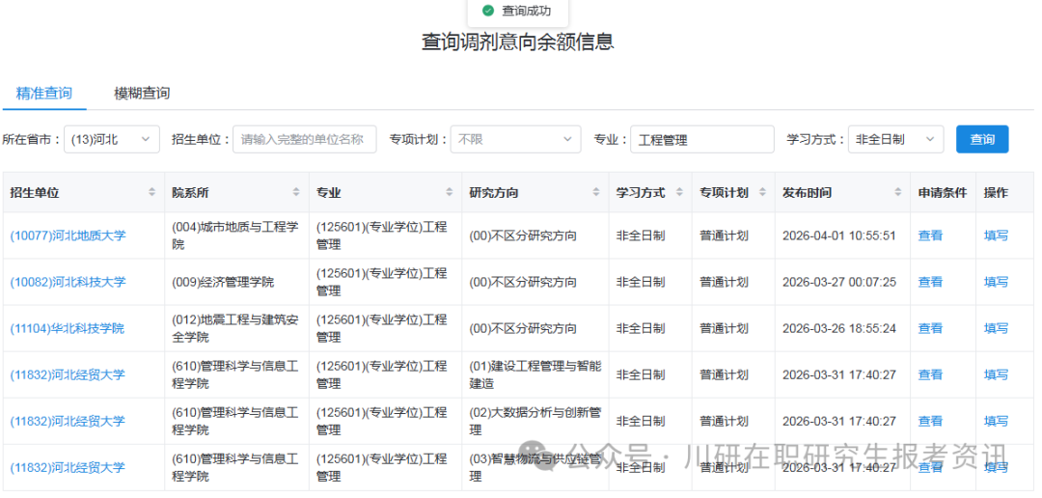Select the timestamp 2026-03-27 00:07:25
The height and width of the screenshot is (498, 1042).
coord(839,282)
